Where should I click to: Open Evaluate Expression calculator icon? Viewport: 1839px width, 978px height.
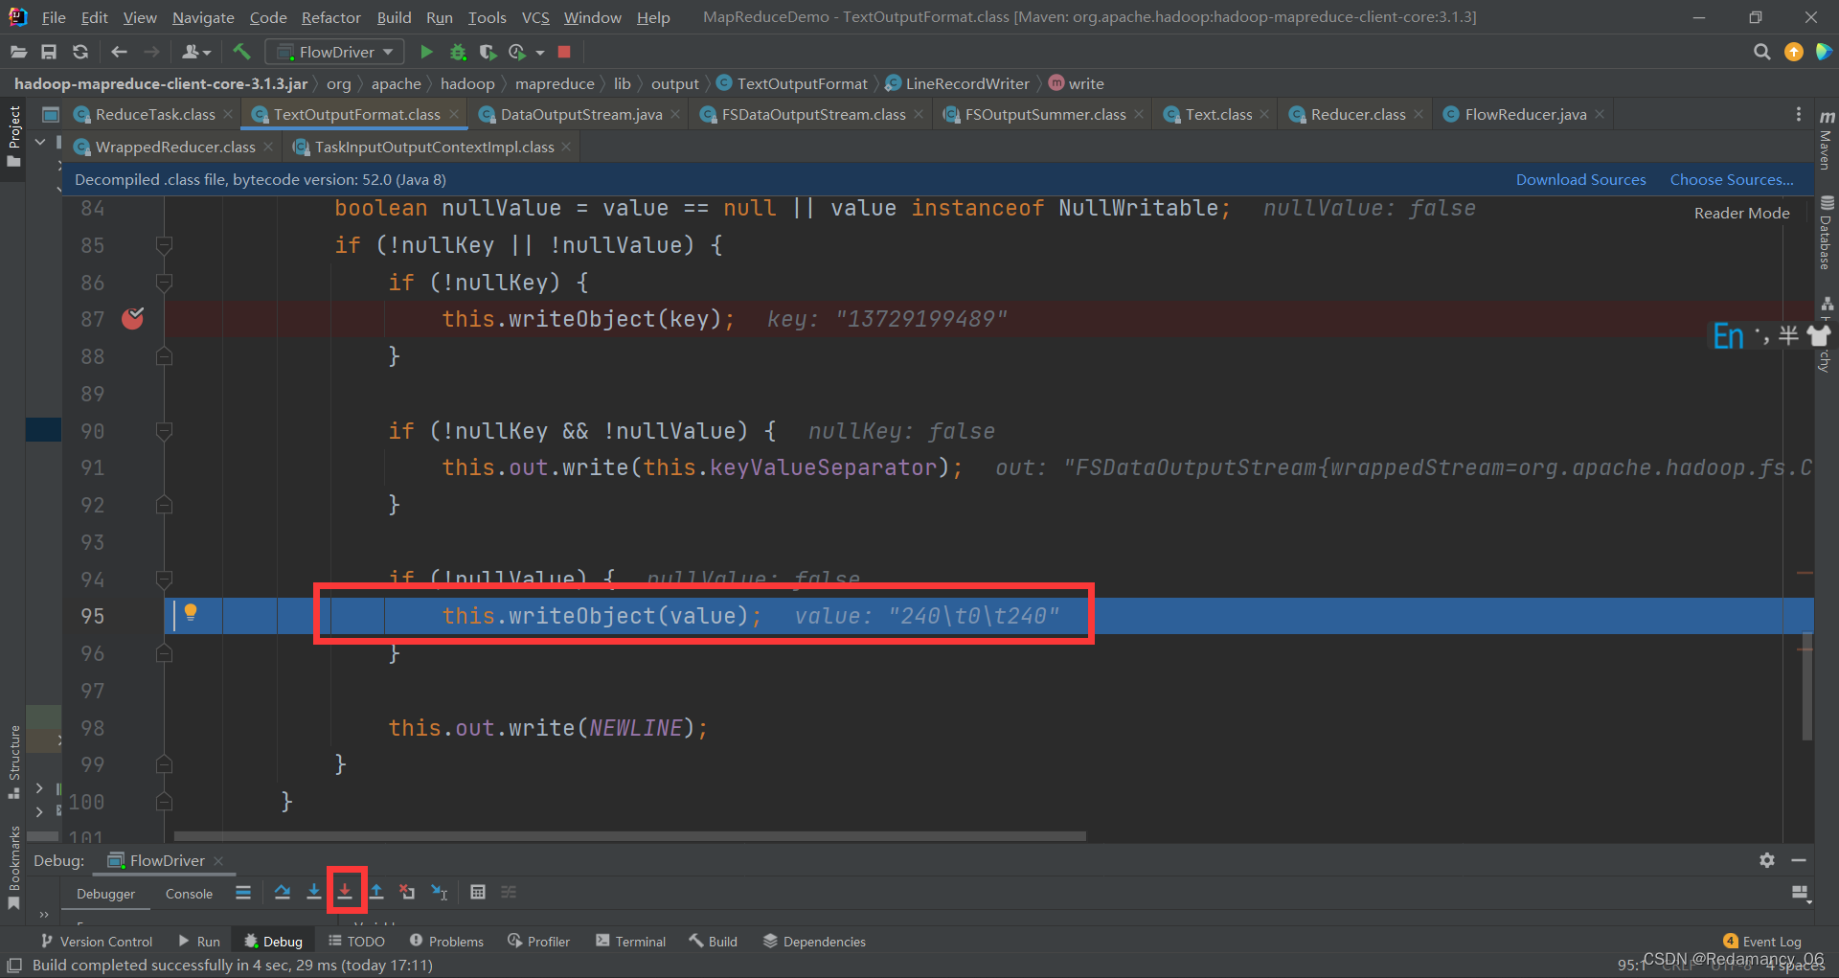click(x=478, y=892)
